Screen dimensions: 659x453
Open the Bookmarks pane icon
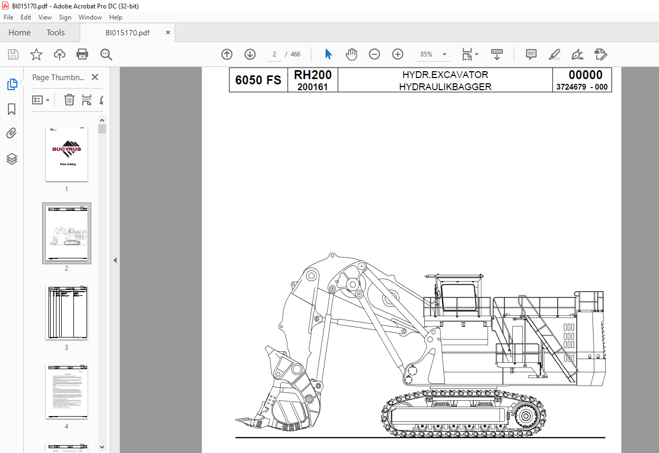(12, 109)
